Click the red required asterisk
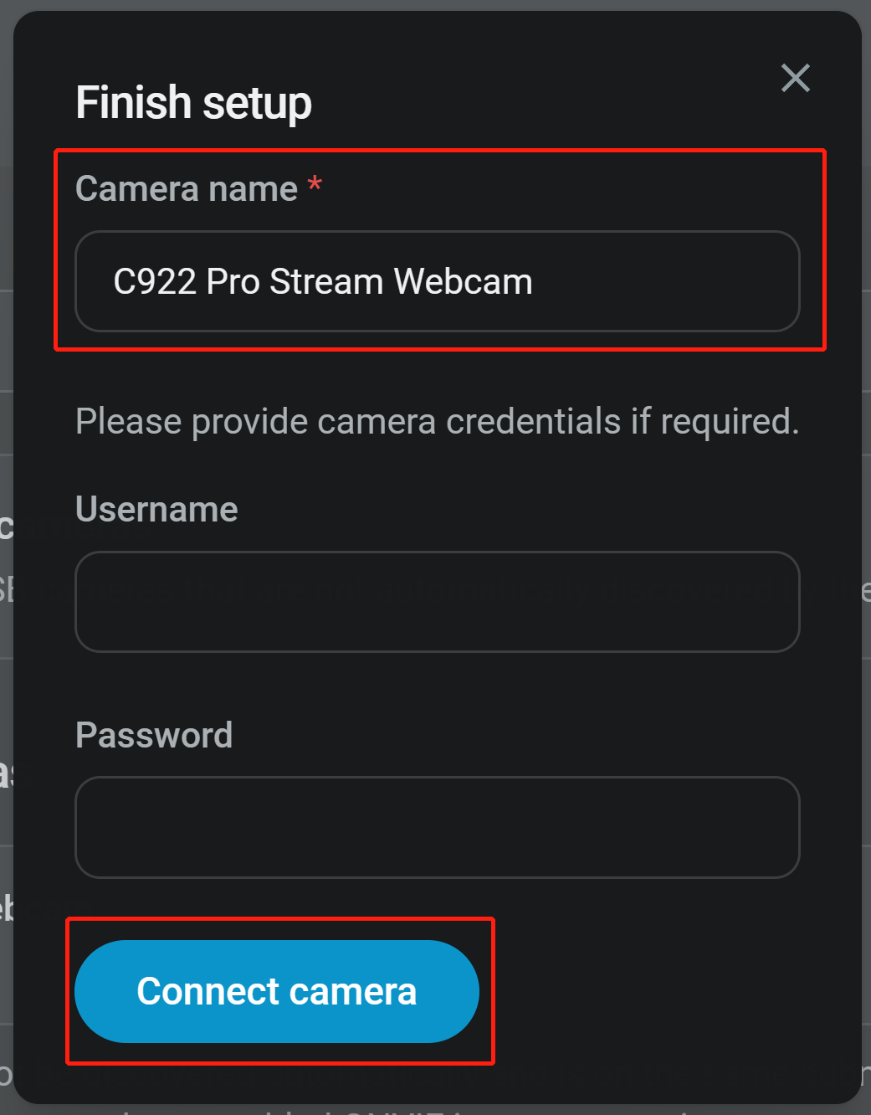The image size is (871, 1115). tap(315, 184)
